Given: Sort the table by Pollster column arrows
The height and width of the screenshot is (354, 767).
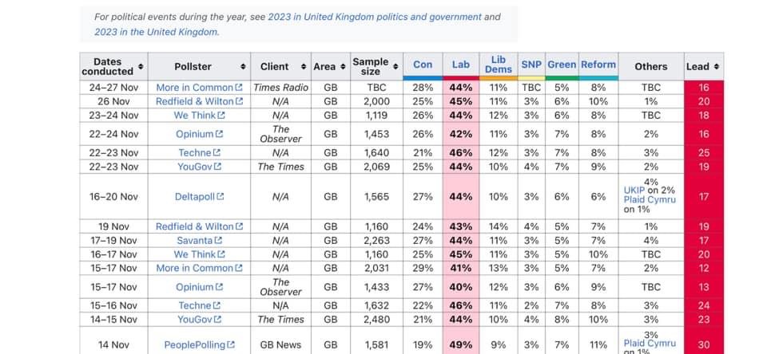Looking at the screenshot, I should (x=243, y=66).
